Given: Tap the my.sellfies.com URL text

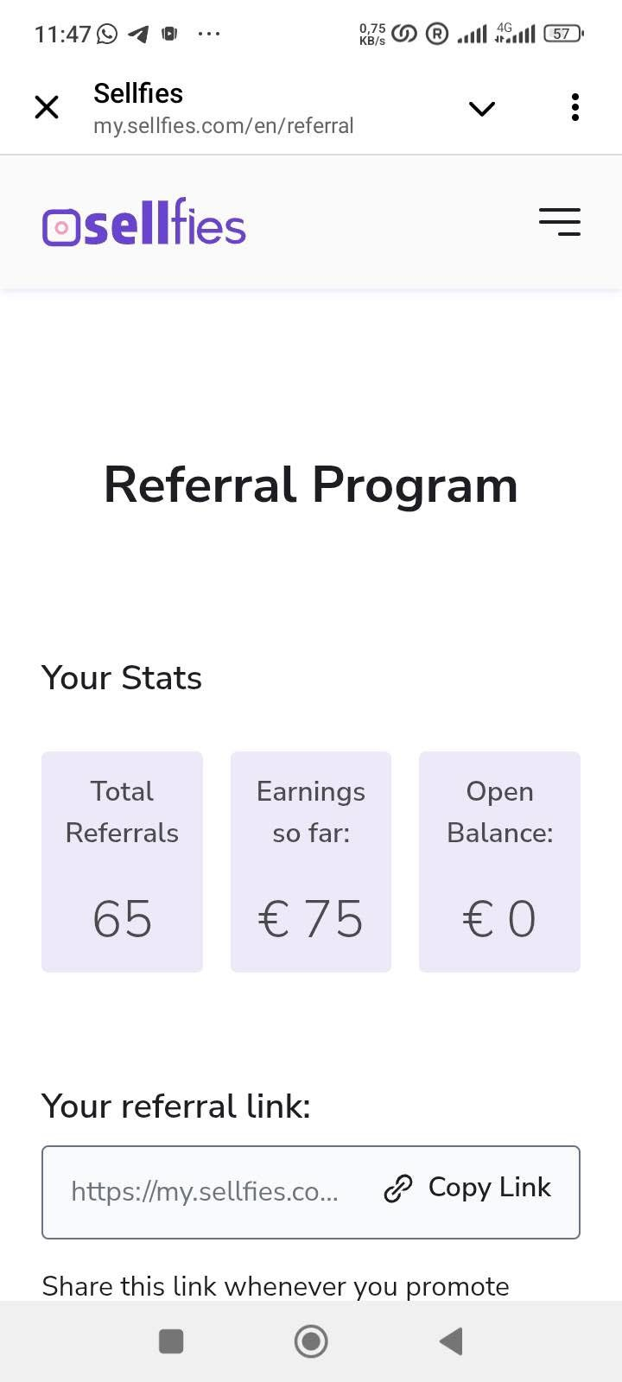Looking at the screenshot, I should [x=224, y=126].
